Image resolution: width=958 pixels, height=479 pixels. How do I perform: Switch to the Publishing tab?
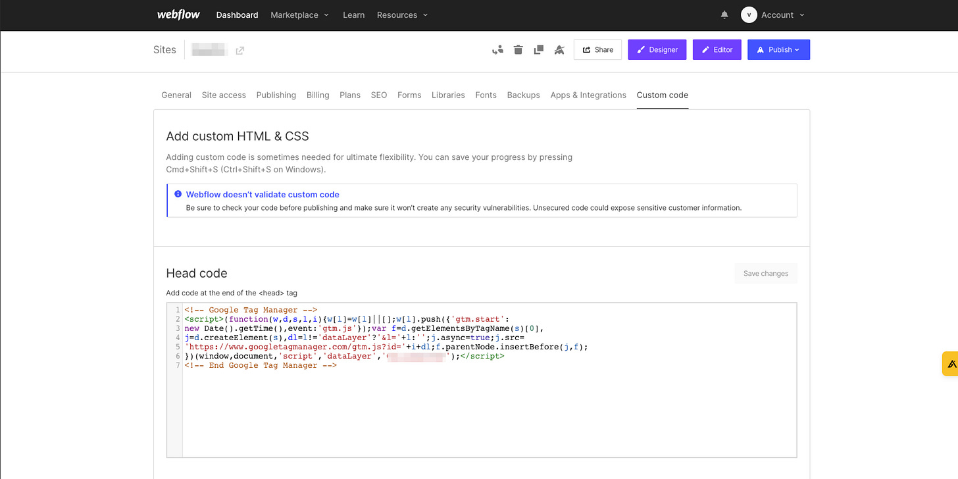pos(276,95)
